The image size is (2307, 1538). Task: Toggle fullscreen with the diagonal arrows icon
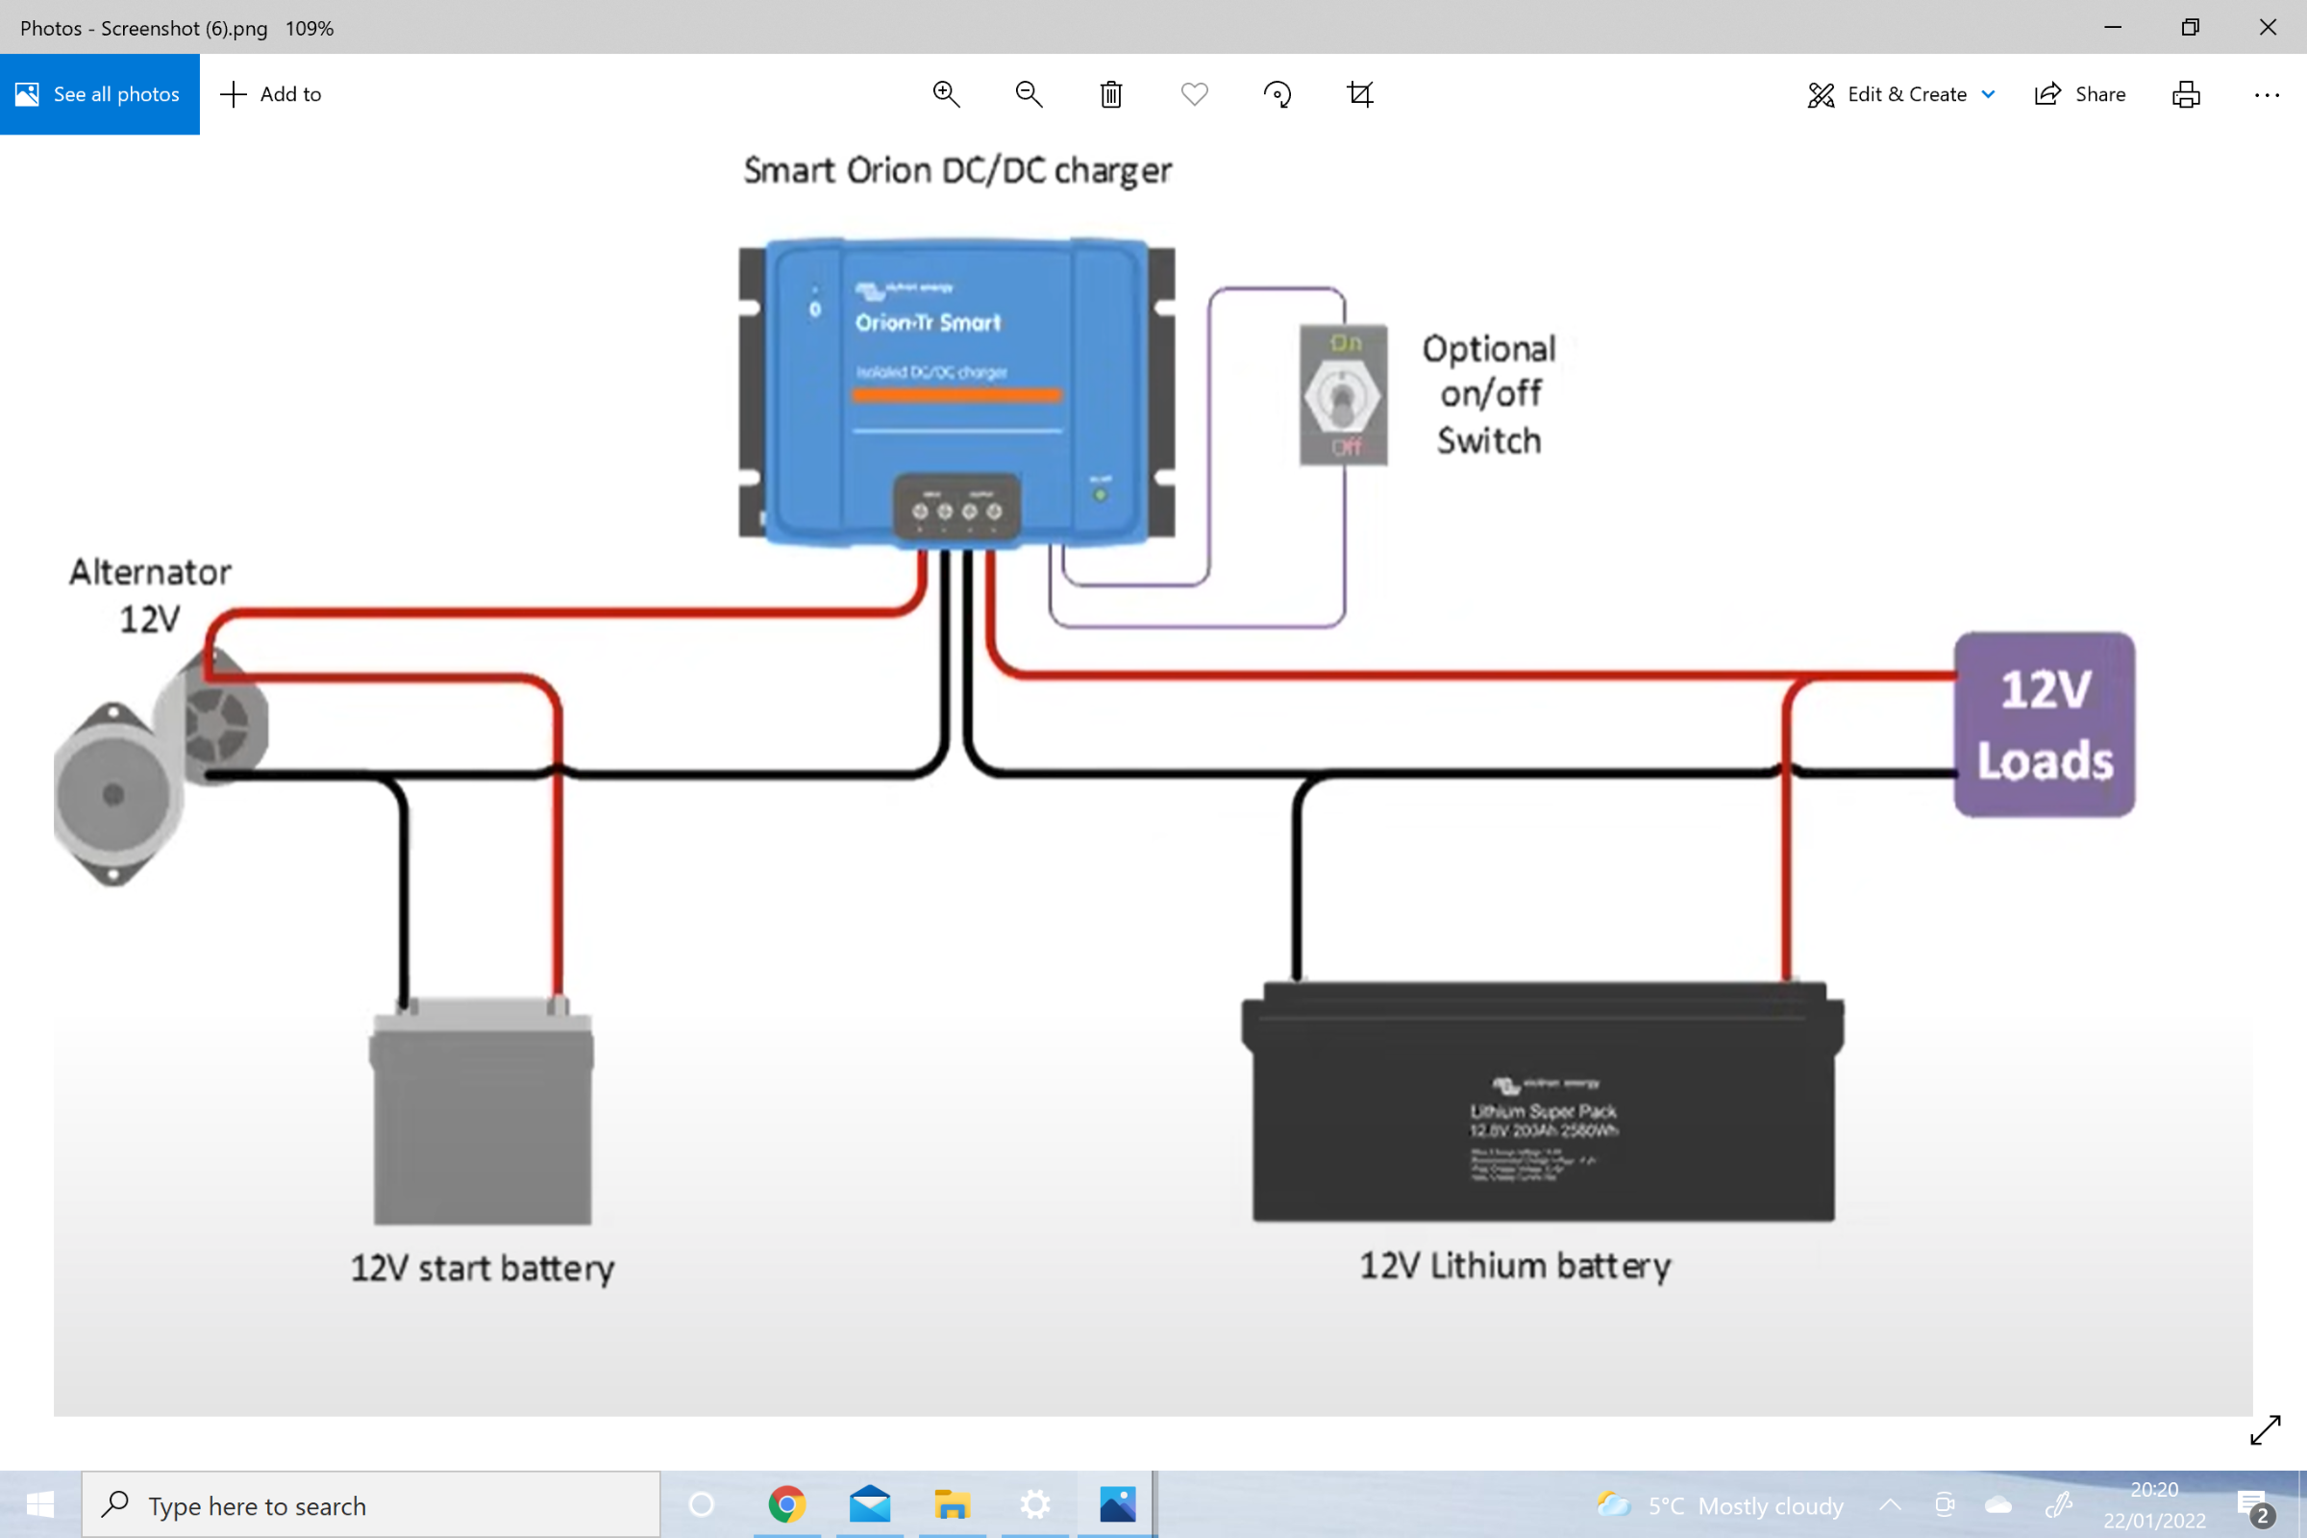[2265, 1430]
